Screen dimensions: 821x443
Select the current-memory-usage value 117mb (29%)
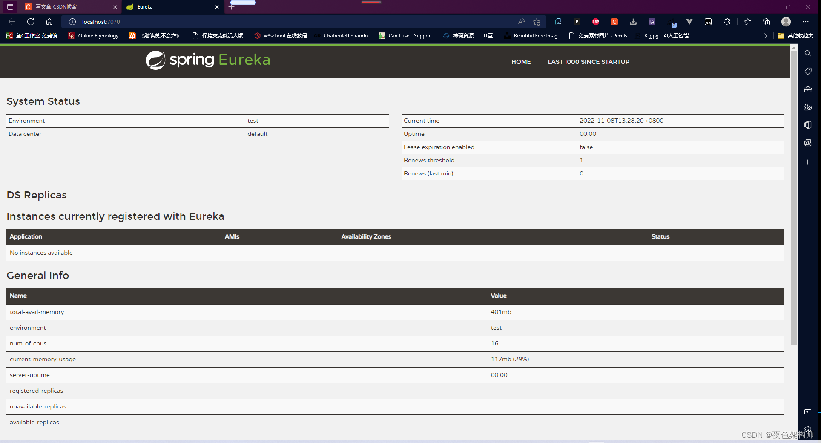pyautogui.click(x=510, y=359)
